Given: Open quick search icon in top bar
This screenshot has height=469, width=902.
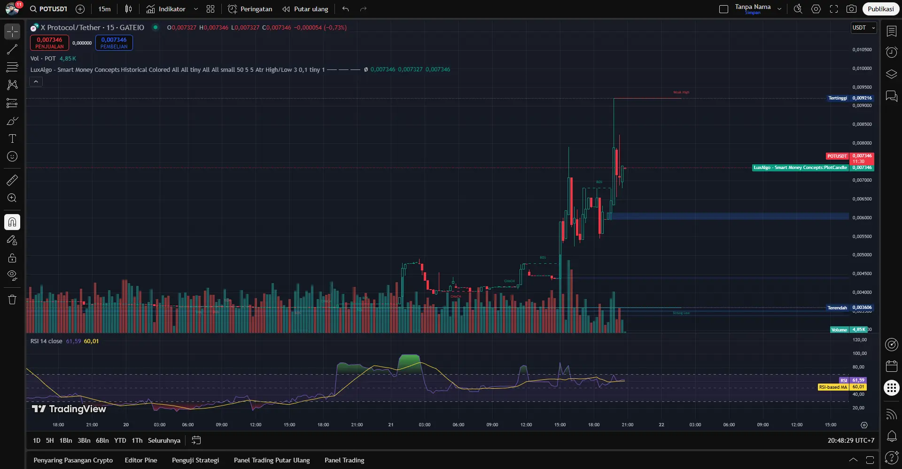Looking at the screenshot, I should [798, 9].
